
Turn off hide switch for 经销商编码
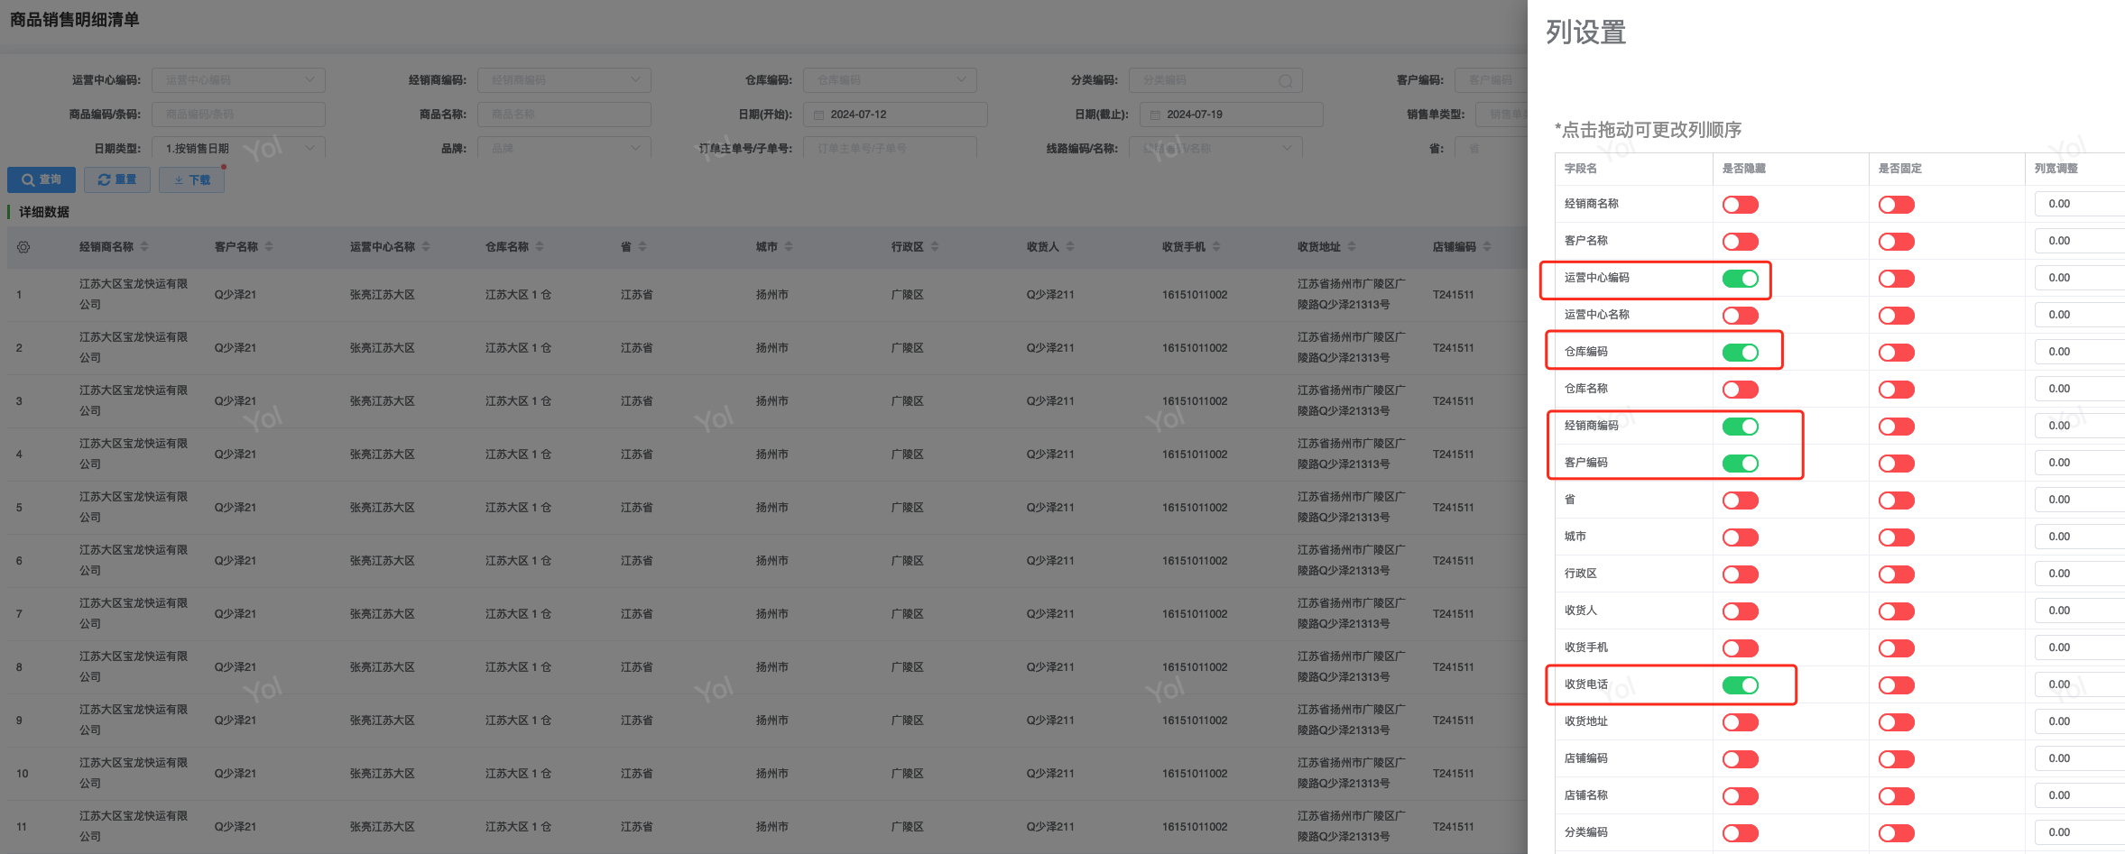[1741, 427]
